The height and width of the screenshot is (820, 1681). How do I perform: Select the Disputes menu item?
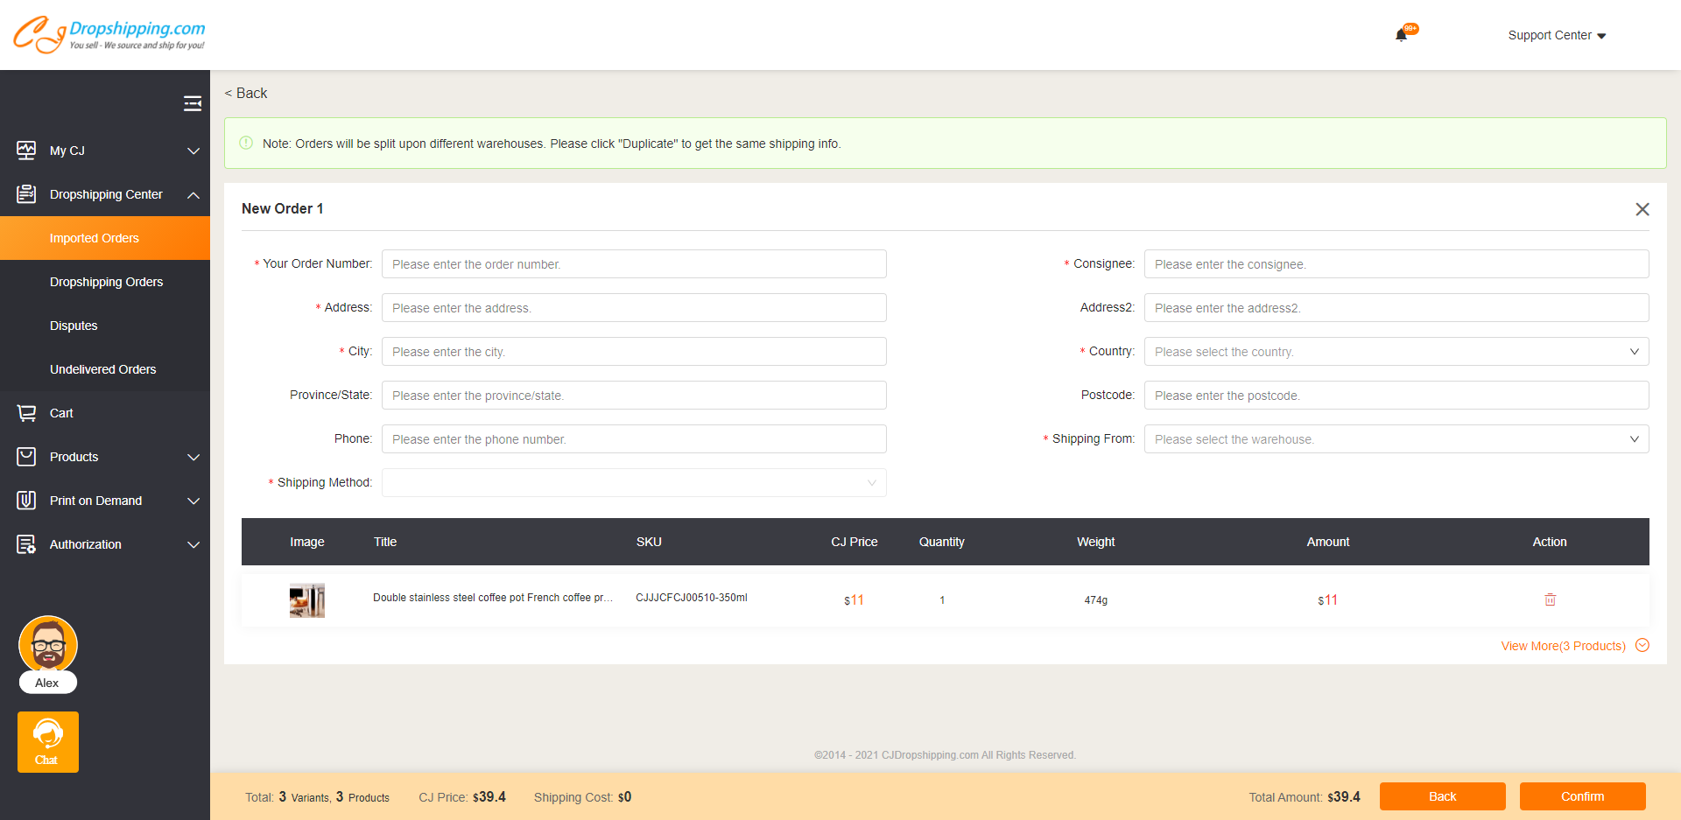point(74,325)
